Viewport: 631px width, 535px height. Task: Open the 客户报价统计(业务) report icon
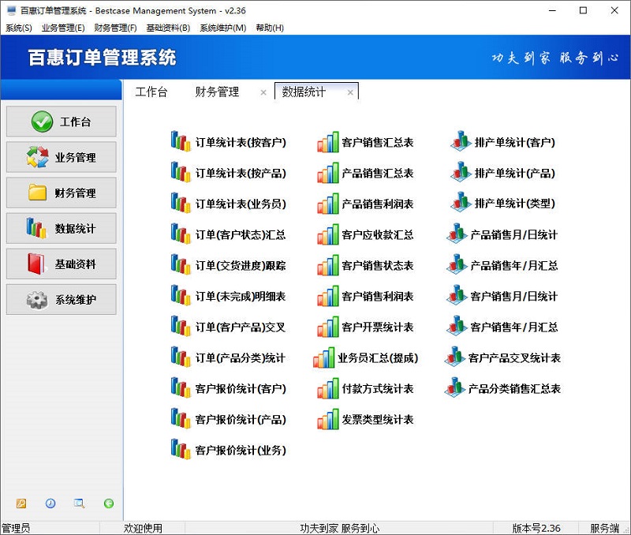click(181, 450)
